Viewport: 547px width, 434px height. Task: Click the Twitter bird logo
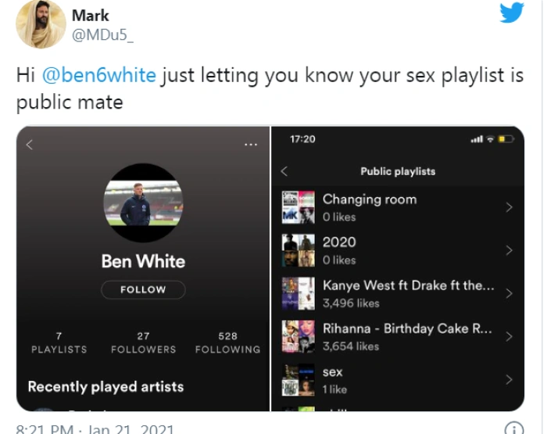[x=511, y=13]
